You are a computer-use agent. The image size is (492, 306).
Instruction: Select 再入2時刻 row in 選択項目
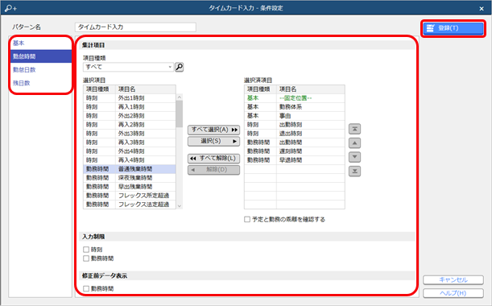coord(130,125)
